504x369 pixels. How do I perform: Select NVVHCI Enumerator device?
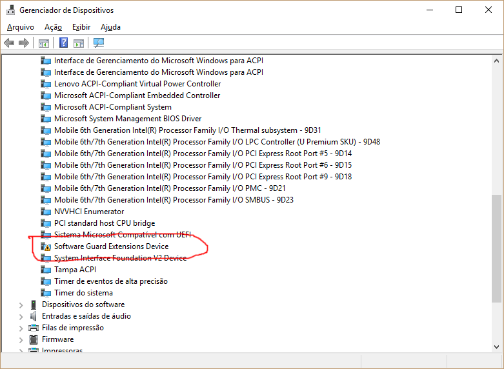click(89, 212)
